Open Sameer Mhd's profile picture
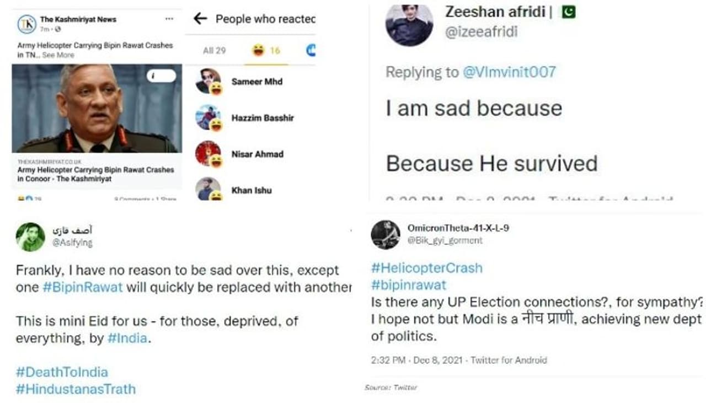706x403 pixels. [x=208, y=81]
